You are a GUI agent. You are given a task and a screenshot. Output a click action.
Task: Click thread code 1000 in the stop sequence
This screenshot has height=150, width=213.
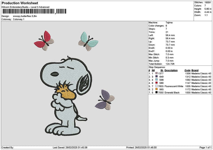188,93
